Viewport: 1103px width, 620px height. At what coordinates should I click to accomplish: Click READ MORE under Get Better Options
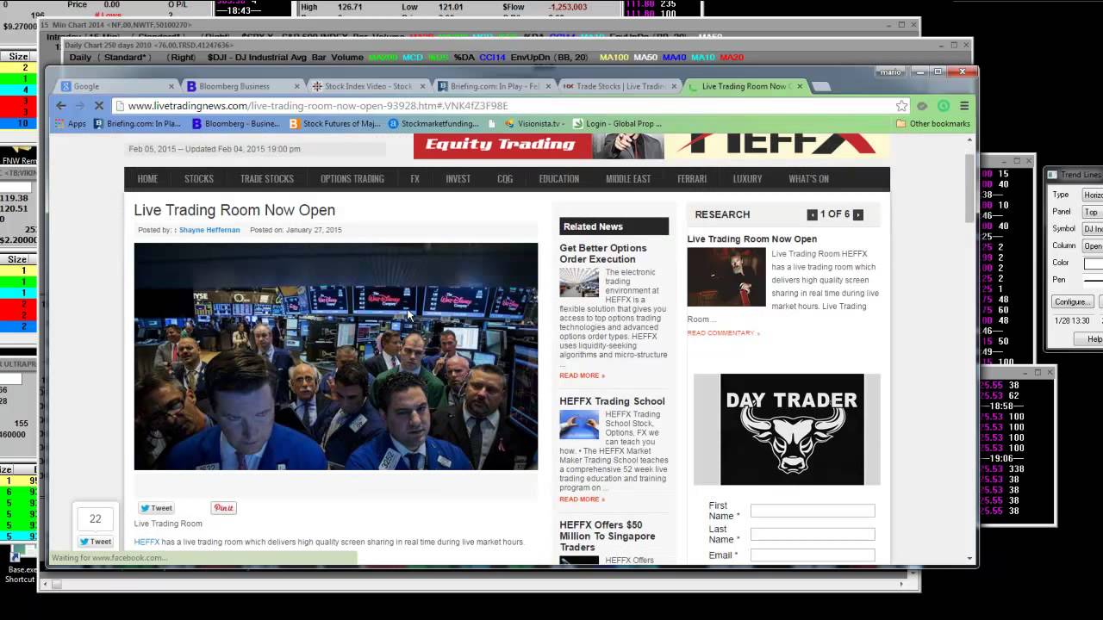pos(582,375)
